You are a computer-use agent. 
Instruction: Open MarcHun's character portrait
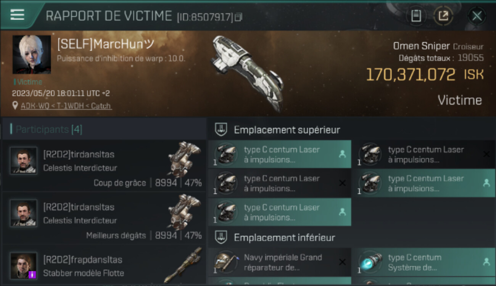pyautogui.click(x=32, y=55)
